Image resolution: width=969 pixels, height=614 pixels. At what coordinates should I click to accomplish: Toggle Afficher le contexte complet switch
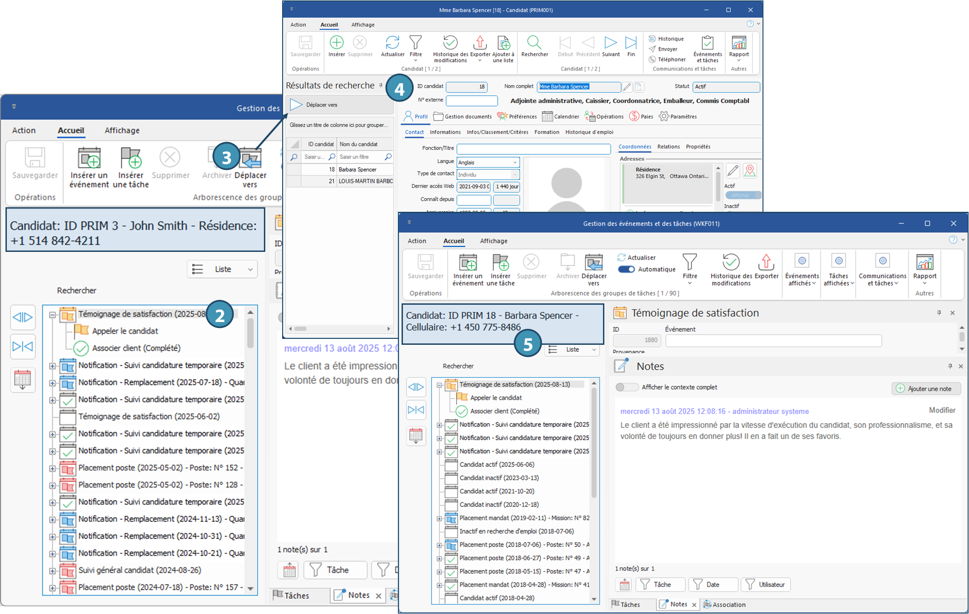coord(627,387)
